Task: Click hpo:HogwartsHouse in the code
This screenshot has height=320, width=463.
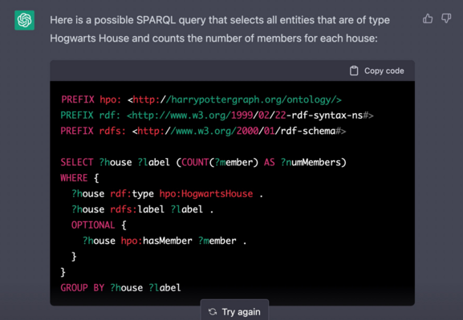Action: point(206,193)
